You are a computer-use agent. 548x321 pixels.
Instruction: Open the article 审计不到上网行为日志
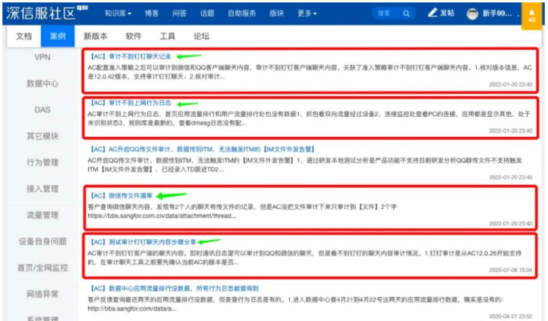[x=131, y=103]
